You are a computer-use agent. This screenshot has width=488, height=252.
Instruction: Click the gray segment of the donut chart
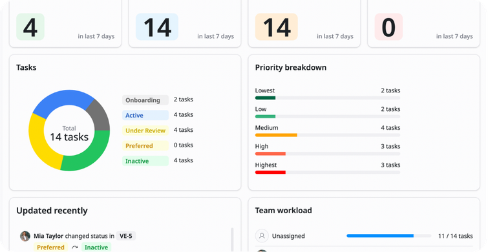click(100, 117)
